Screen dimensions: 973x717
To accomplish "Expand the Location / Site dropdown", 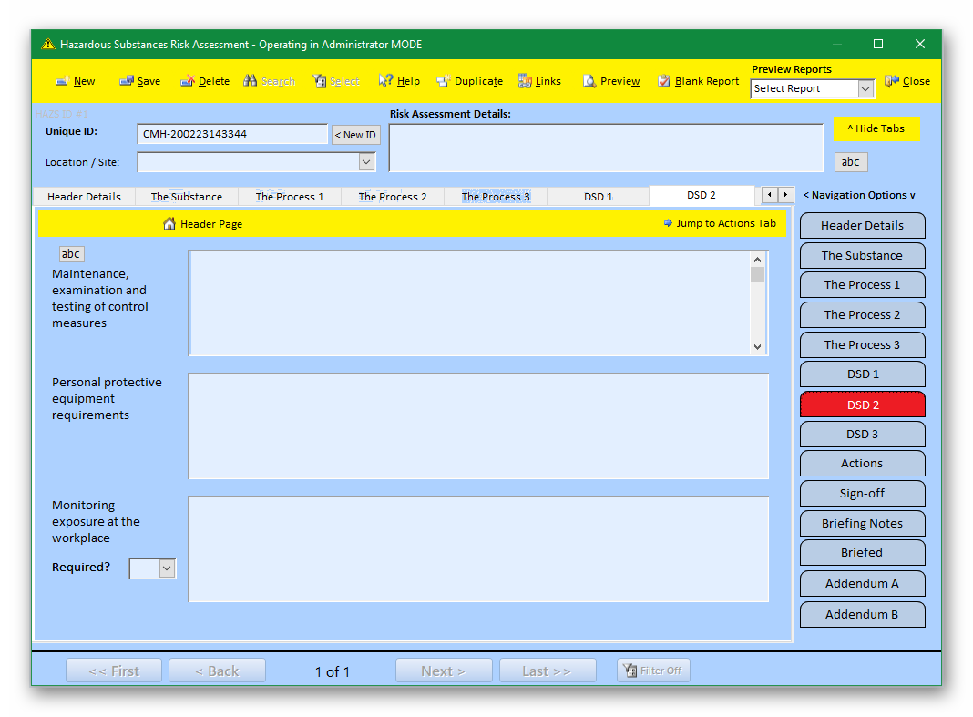I will coord(367,162).
